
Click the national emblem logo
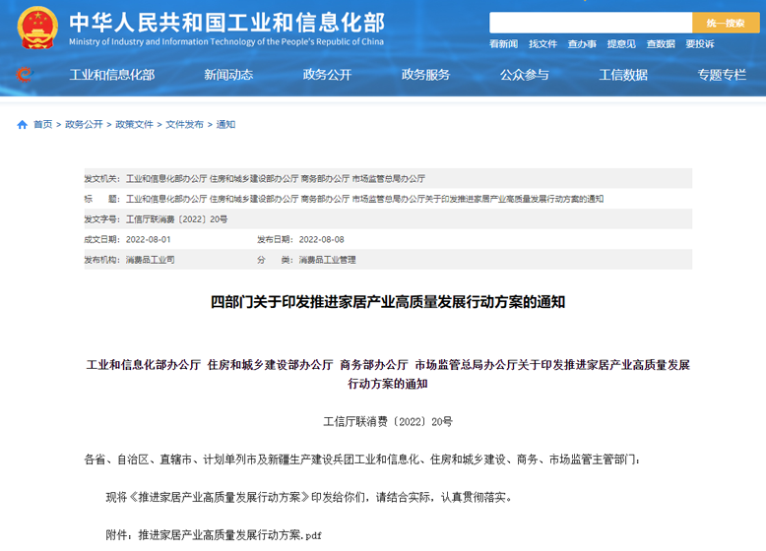pyautogui.click(x=37, y=28)
